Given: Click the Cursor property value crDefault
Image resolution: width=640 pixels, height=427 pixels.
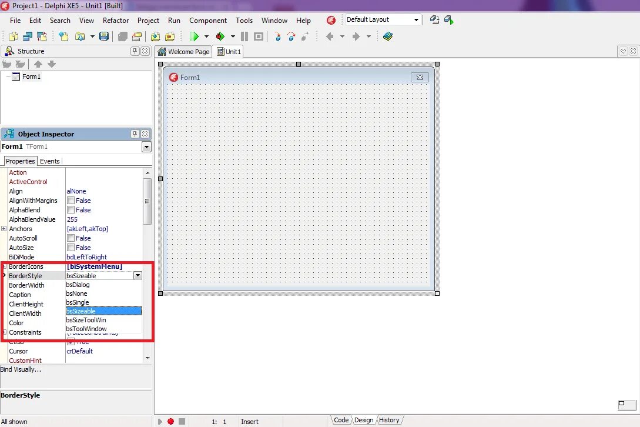Looking at the screenshot, I should [x=79, y=351].
